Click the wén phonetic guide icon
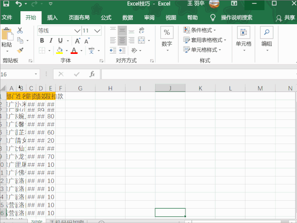Screen dimensions: 297x223 (x=92, y=50)
